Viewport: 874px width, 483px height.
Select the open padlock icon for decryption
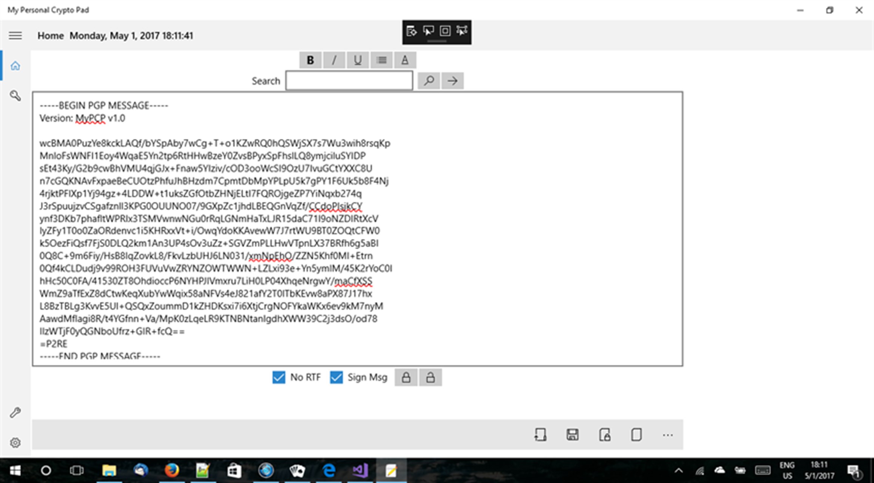(x=431, y=377)
